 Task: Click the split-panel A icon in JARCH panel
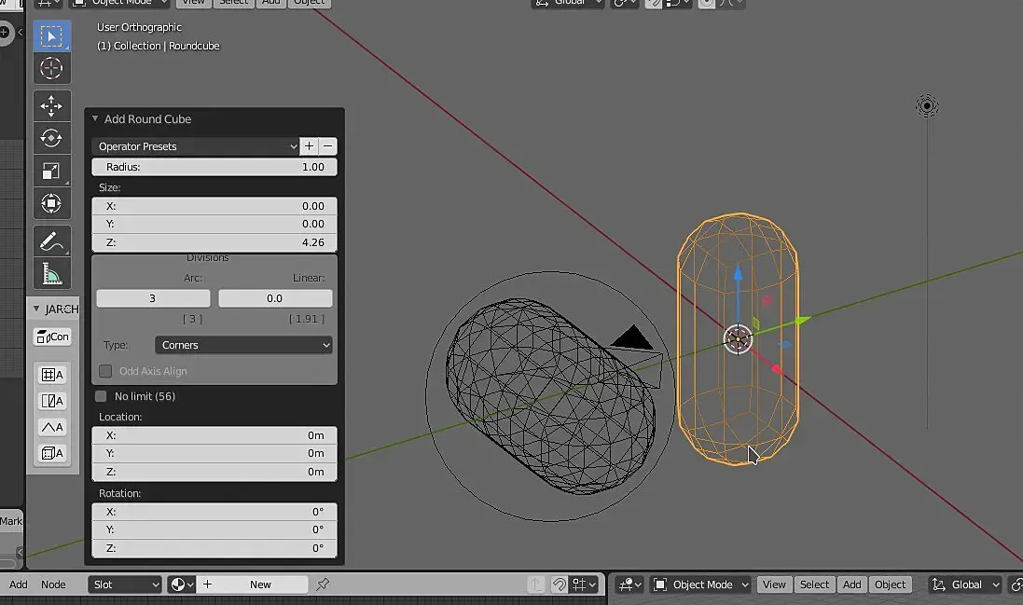[x=52, y=401]
